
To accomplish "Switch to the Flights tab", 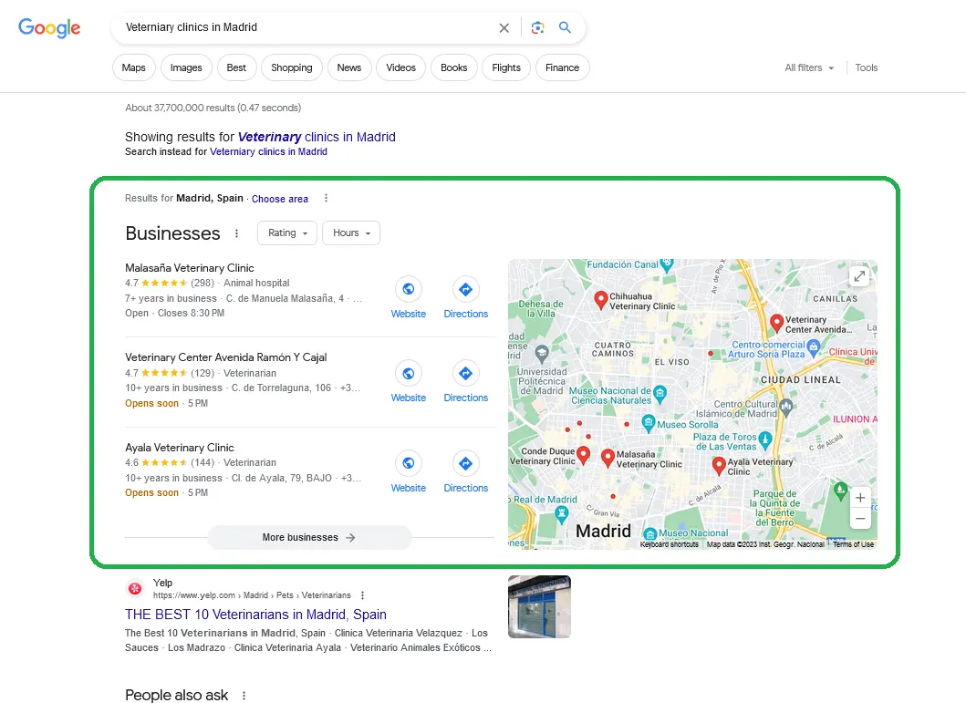I will pyautogui.click(x=506, y=67).
